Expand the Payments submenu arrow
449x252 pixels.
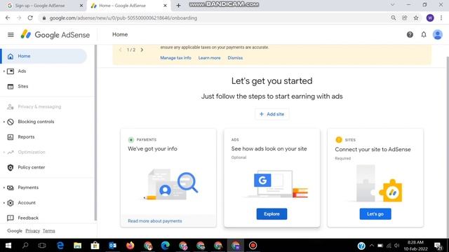click(x=4, y=188)
